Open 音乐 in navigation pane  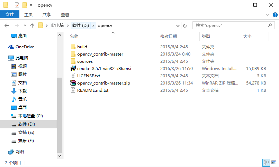[x=22, y=99]
